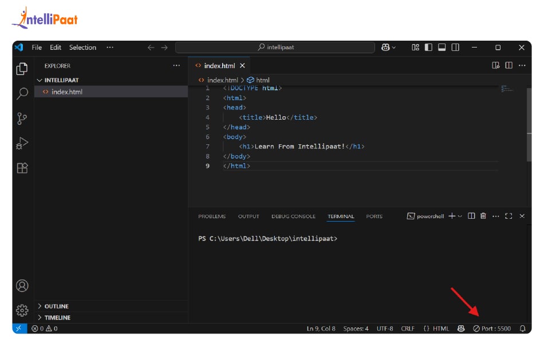Open the Explorer view in activity bar
This screenshot has height=347, width=544.
(x=22, y=69)
